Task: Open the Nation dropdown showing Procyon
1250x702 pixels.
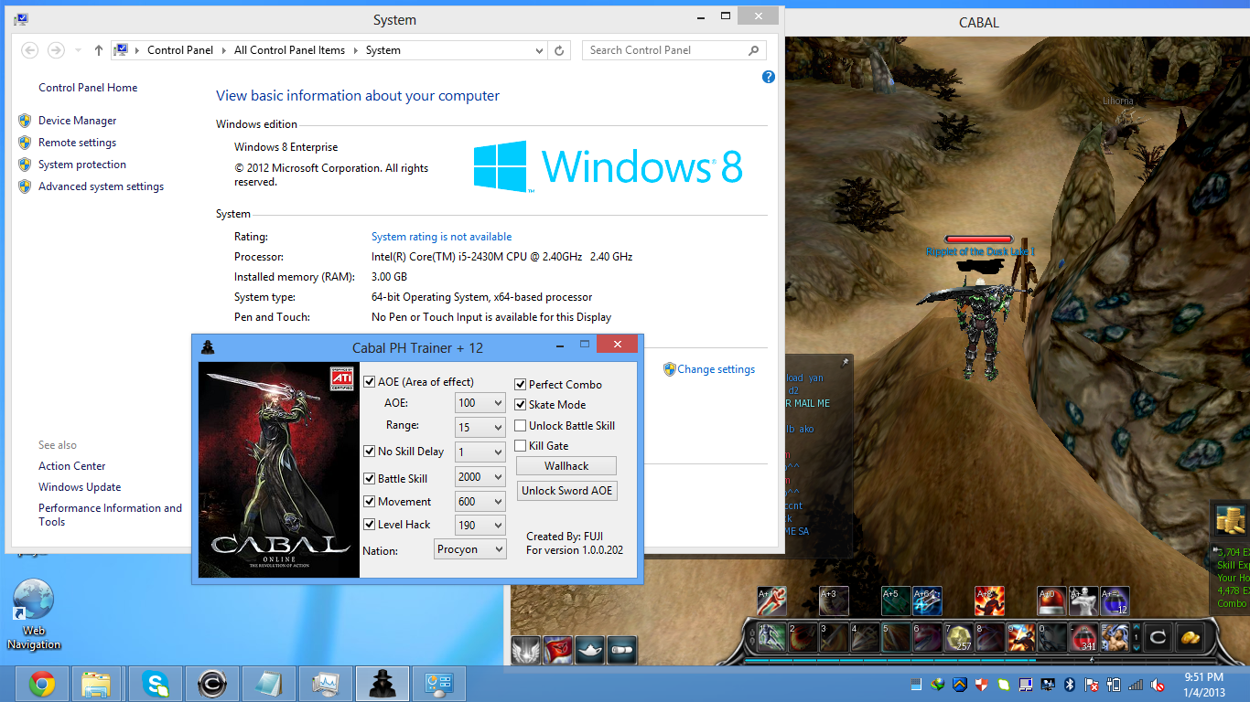Action: 470,549
